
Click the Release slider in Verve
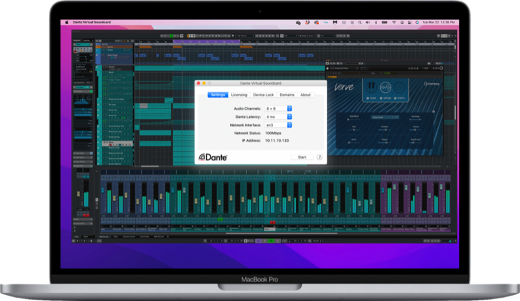tap(385, 142)
